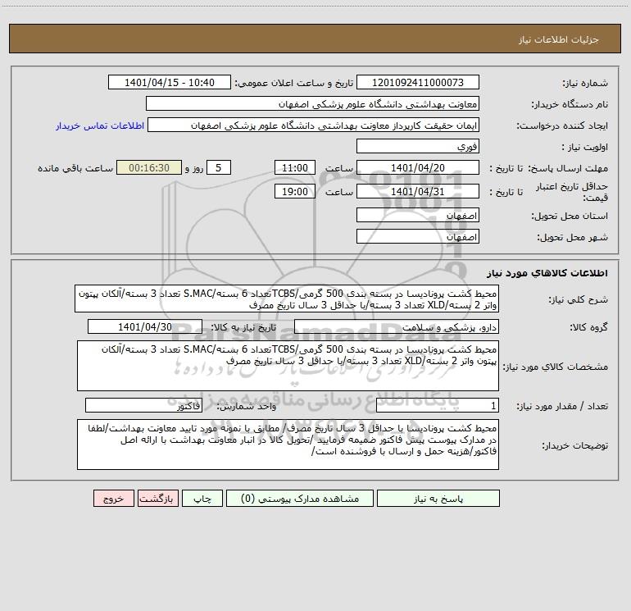Click the نام دستگاه خریدار field
The image size is (631, 611).
pos(312,104)
